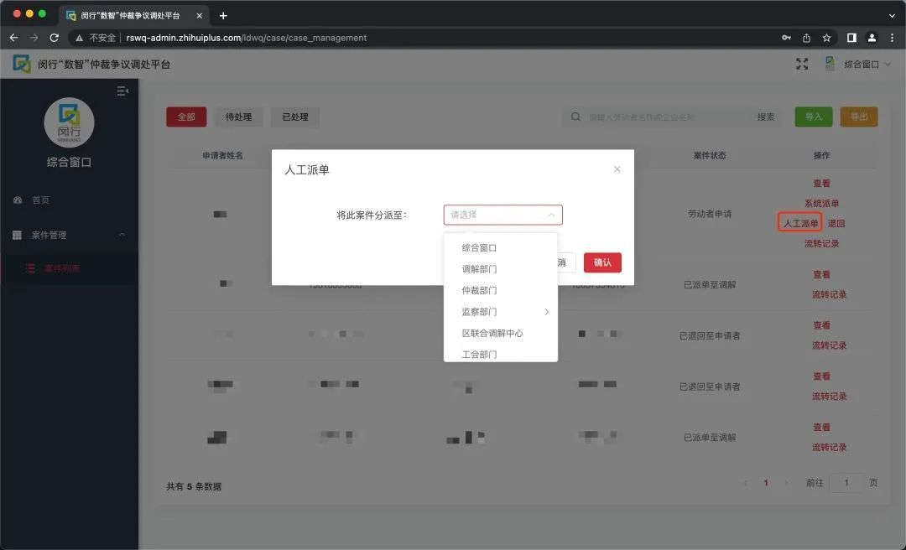Open the browser share icon
This screenshot has width=906, height=550.
806,38
